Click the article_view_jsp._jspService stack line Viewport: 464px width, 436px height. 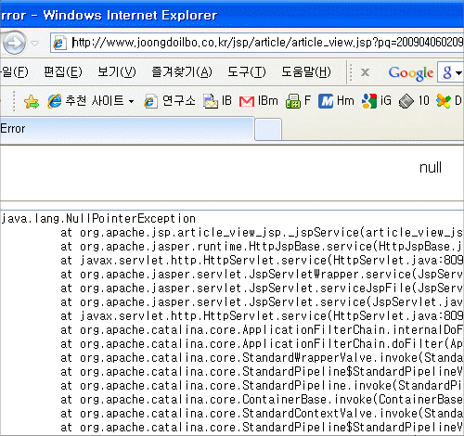(x=262, y=233)
